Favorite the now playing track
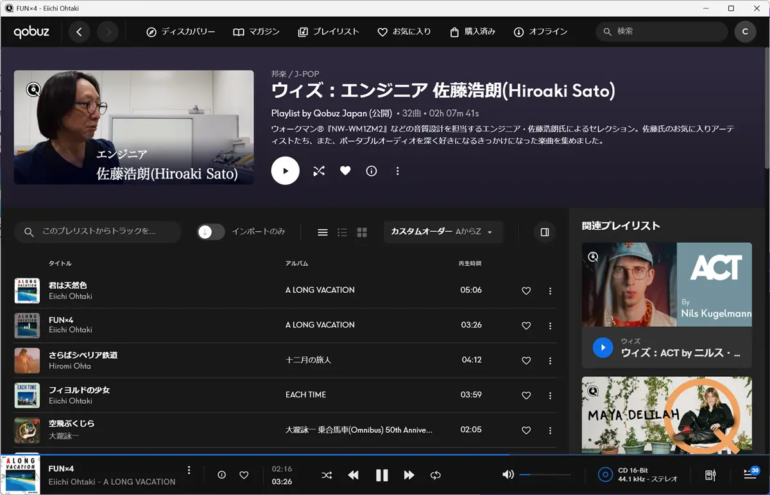The width and height of the screenshot is (770, 495). 244,475
